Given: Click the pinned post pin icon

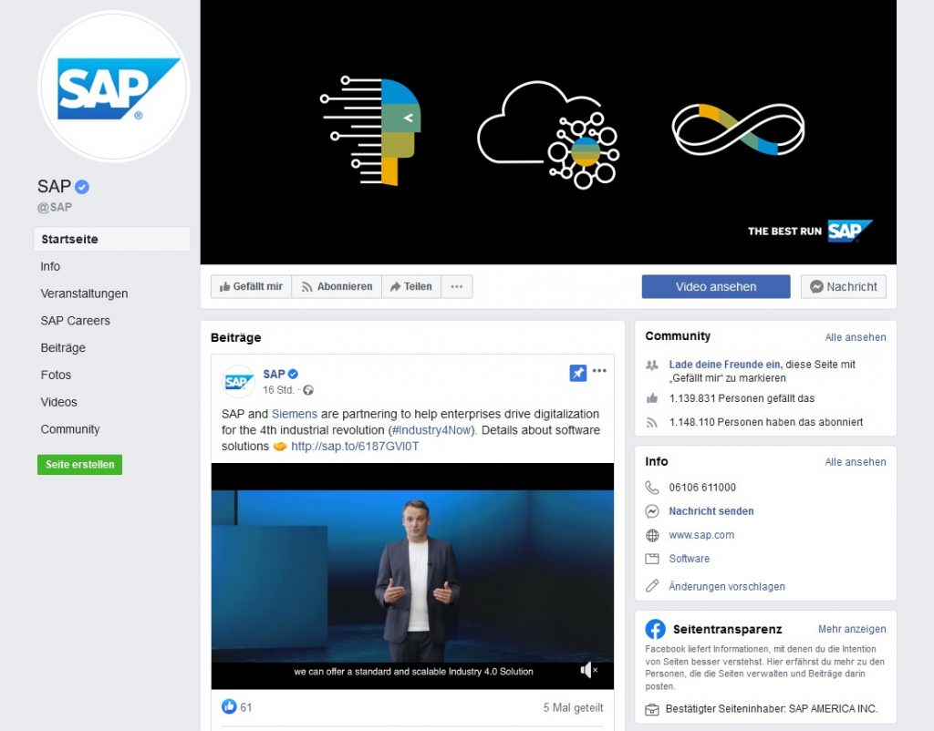Looking at the screenshot, I should [x=577, y=373].
